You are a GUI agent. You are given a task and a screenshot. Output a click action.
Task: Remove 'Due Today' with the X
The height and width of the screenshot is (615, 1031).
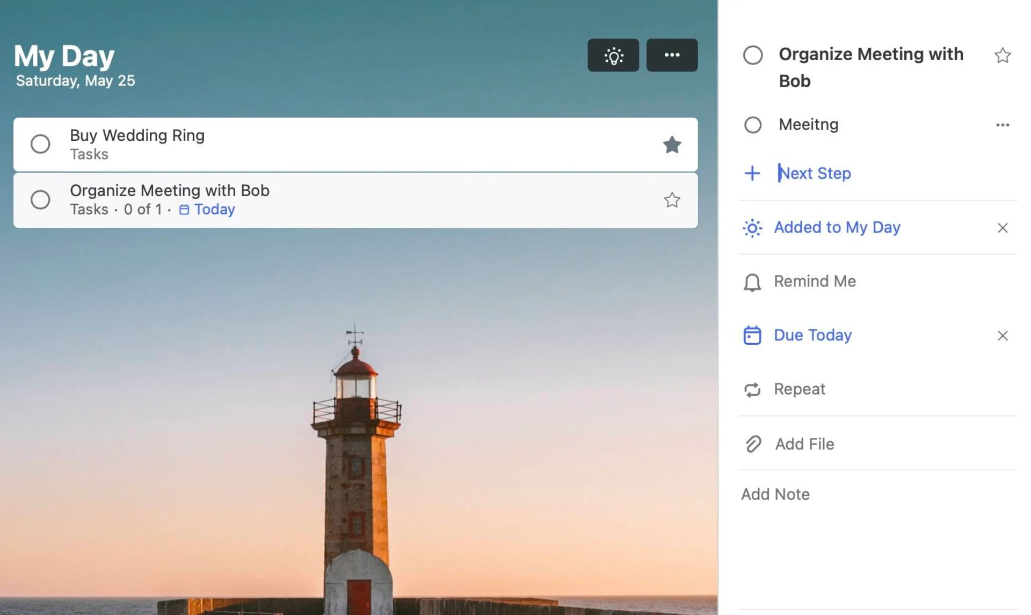[x=1003, y=335]
